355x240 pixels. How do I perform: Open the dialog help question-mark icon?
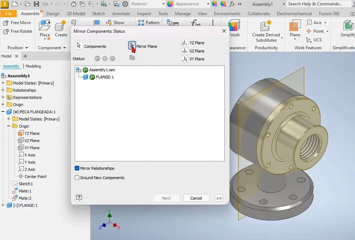click(79, 198)
